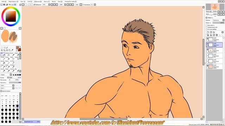Activate the hand pan tool

click(9, 50)
